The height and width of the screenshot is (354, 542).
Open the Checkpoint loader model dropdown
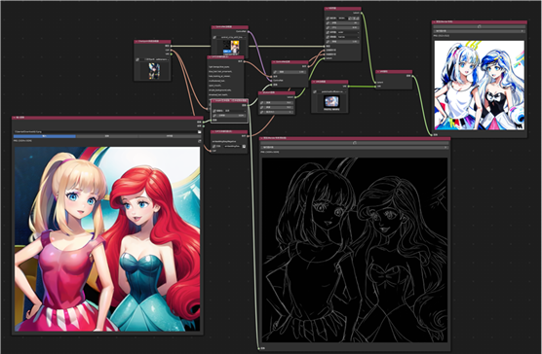point(155,59)
